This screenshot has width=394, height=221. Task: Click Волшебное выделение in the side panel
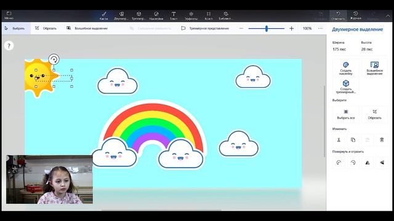coord(374,68)
